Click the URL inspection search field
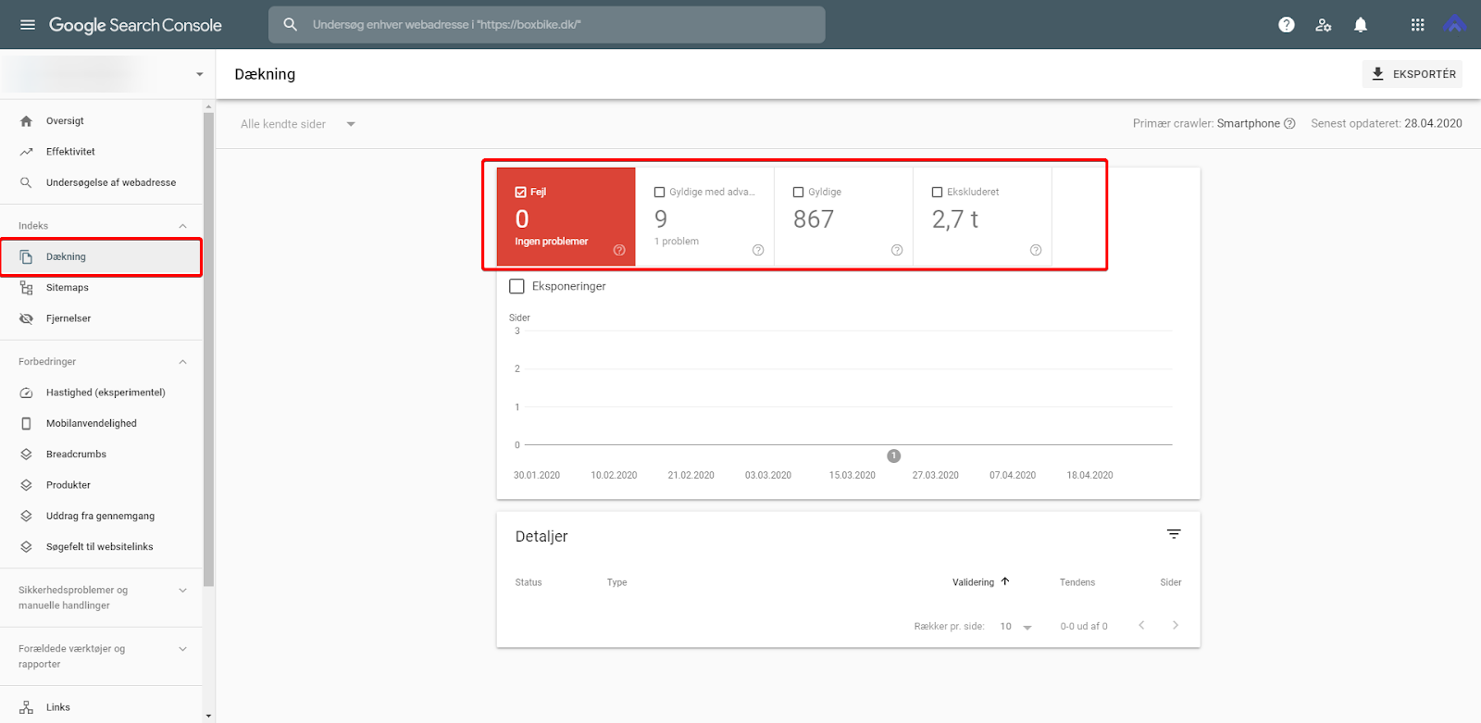This screenshot has width=1481, height=723. [x=555, y=25]
